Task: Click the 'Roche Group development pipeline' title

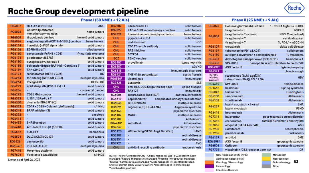Action: coord(78,11)
